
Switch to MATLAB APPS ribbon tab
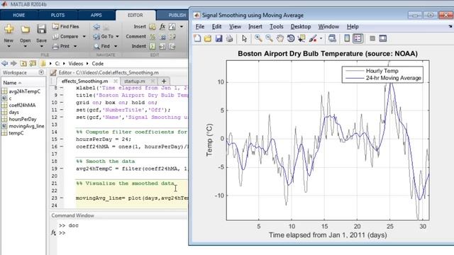[x=96, y=15]
